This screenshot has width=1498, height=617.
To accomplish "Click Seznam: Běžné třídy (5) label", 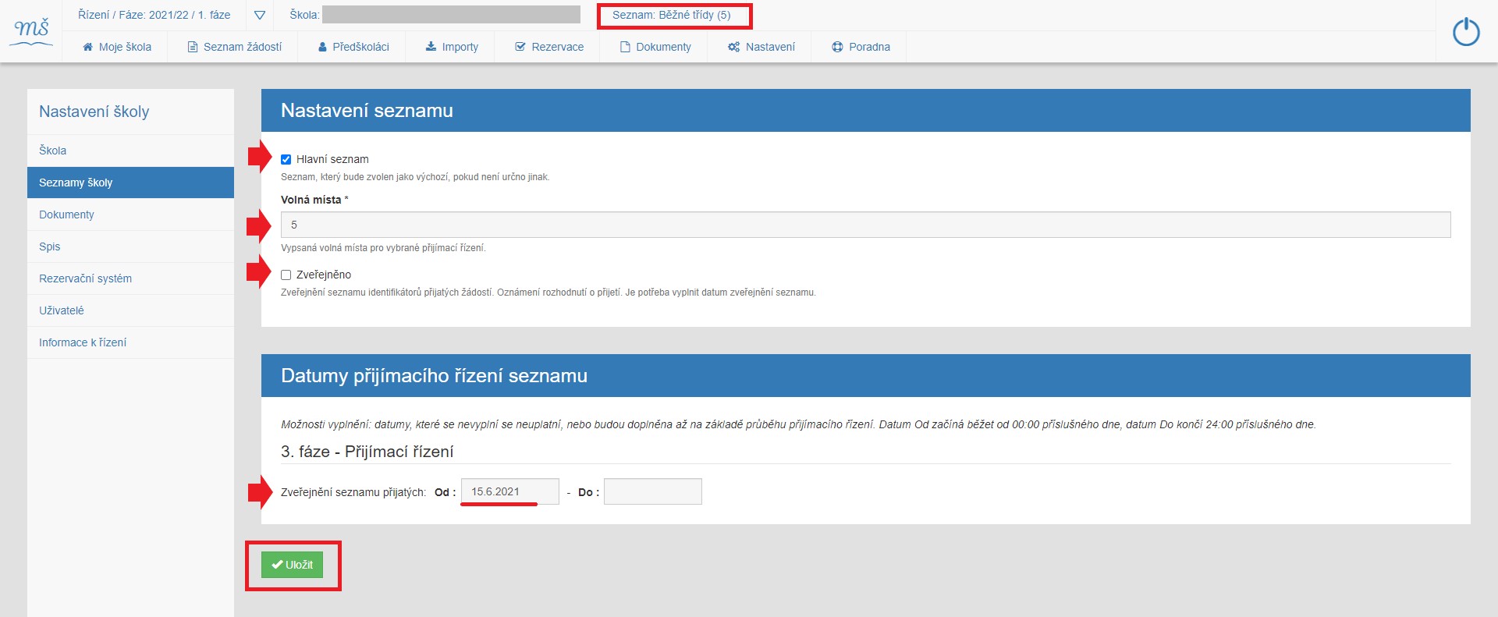I will (672, 15).
